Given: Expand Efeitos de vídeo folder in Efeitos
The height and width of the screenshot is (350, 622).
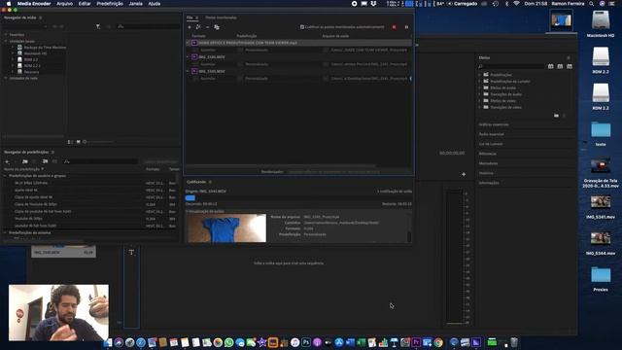Looking at the screenshot, I should [479, 101].
